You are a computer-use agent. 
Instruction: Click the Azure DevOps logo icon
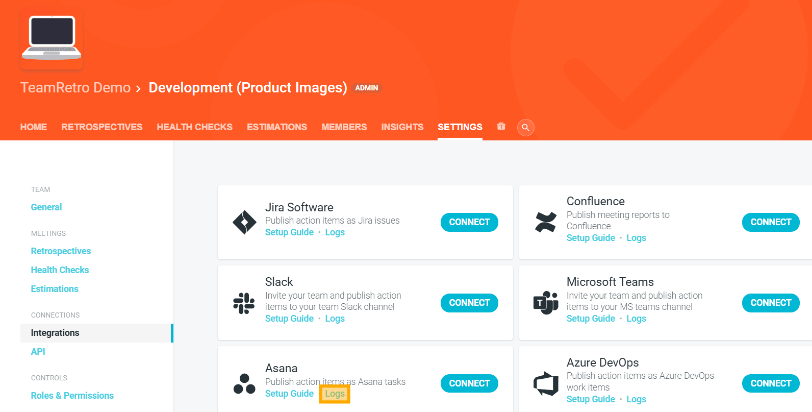pos(546,383)
